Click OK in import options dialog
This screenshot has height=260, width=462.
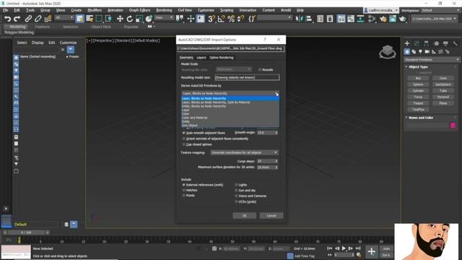point(244,216)
